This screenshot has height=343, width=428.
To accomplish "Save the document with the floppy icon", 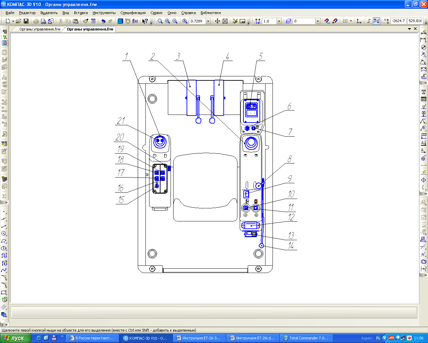I will click(26, 21).
